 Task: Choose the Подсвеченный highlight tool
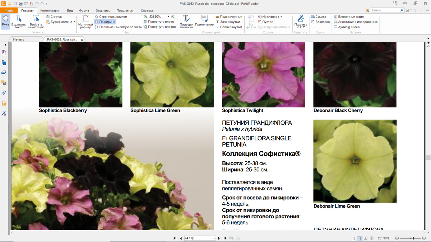click(x=229, y=16)
